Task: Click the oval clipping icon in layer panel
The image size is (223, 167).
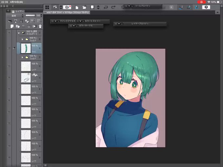Action: (10, 21)
